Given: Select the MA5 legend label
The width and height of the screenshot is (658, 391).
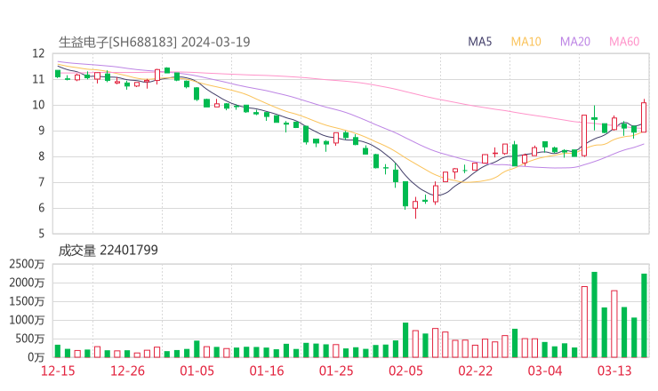Looking at the screenshot, I should coord(479,42).
